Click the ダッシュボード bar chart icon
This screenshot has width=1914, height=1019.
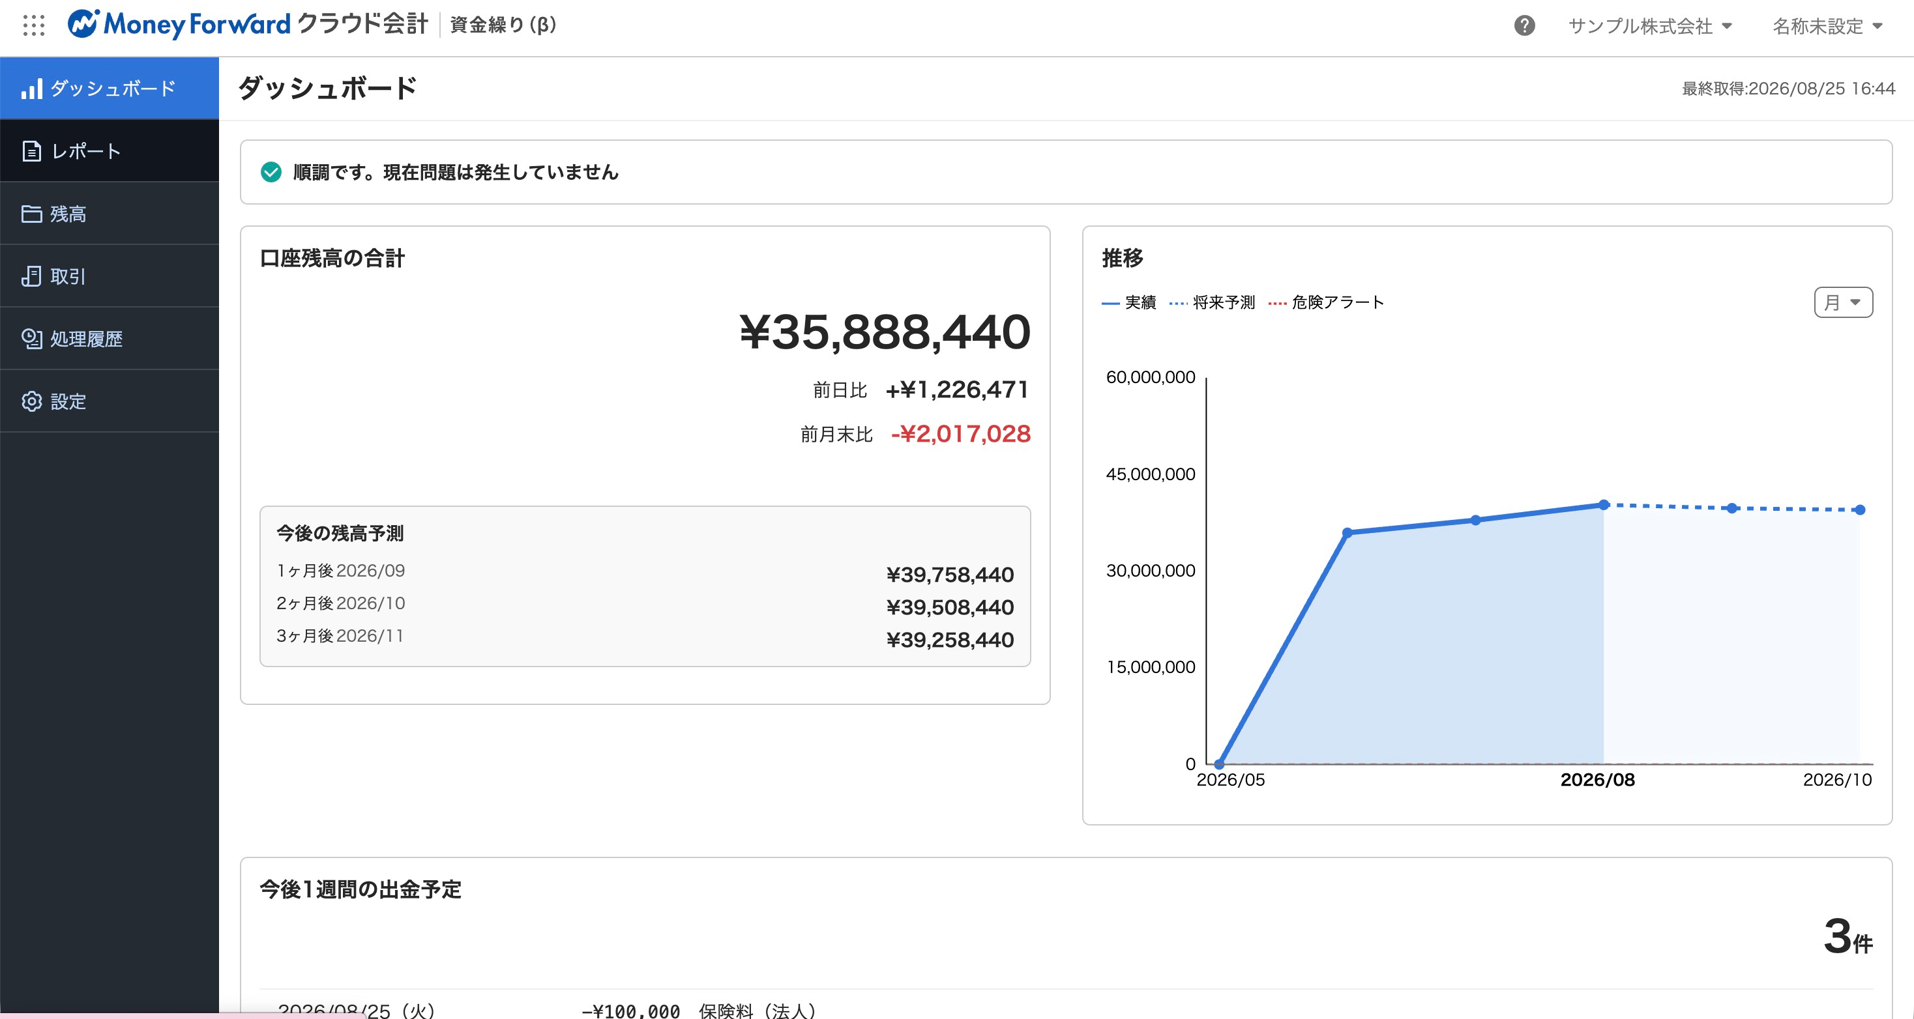[31, 89]
